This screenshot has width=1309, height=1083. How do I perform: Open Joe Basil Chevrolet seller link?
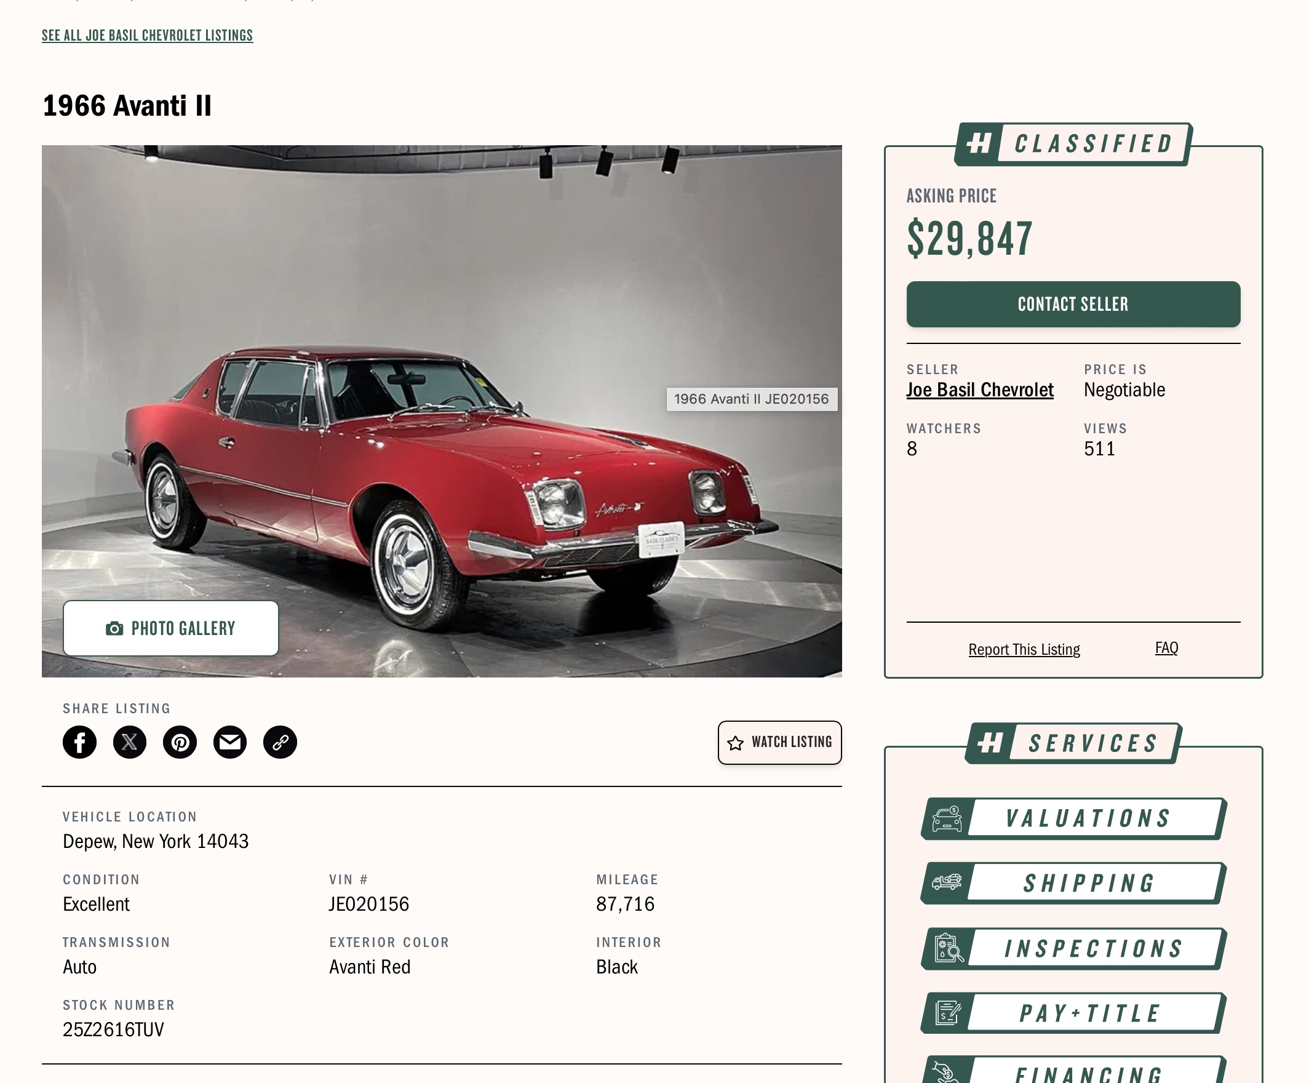click(x=979, y=390)
